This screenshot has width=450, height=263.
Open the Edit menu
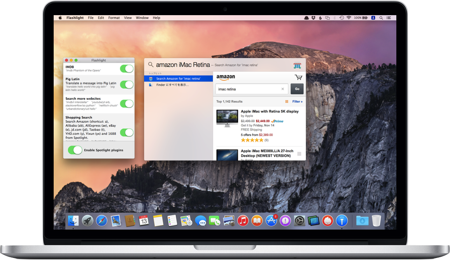click(x=101, y=18)
